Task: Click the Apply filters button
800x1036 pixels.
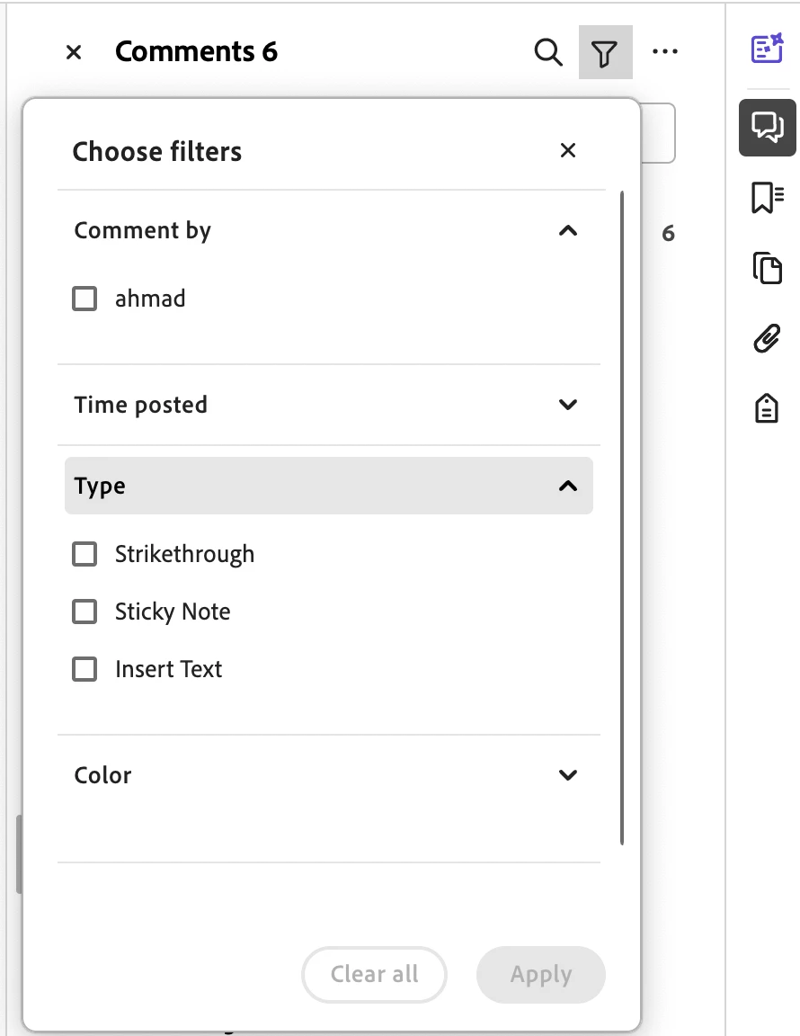Action: pyautogui.click(x=541, y=975)
